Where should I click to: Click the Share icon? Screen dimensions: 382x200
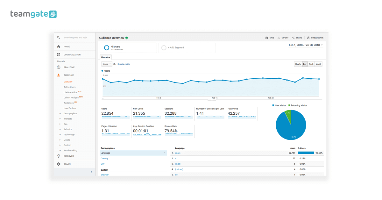point(293,38)
